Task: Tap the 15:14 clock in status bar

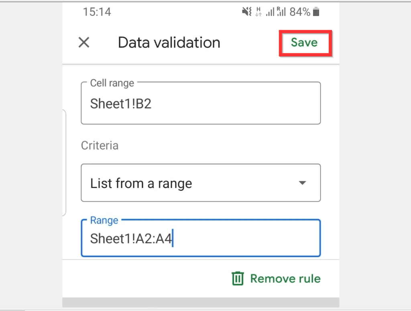Action: 97,12
